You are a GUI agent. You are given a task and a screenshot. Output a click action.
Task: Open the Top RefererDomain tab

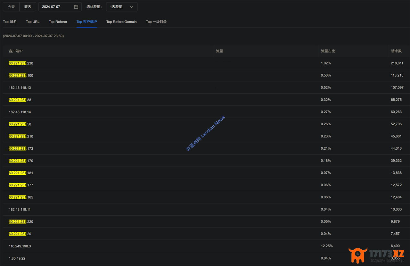pos(121,22)
